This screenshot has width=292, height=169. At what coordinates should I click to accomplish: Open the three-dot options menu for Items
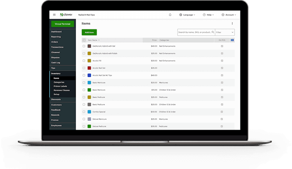[x=232, y=23]
